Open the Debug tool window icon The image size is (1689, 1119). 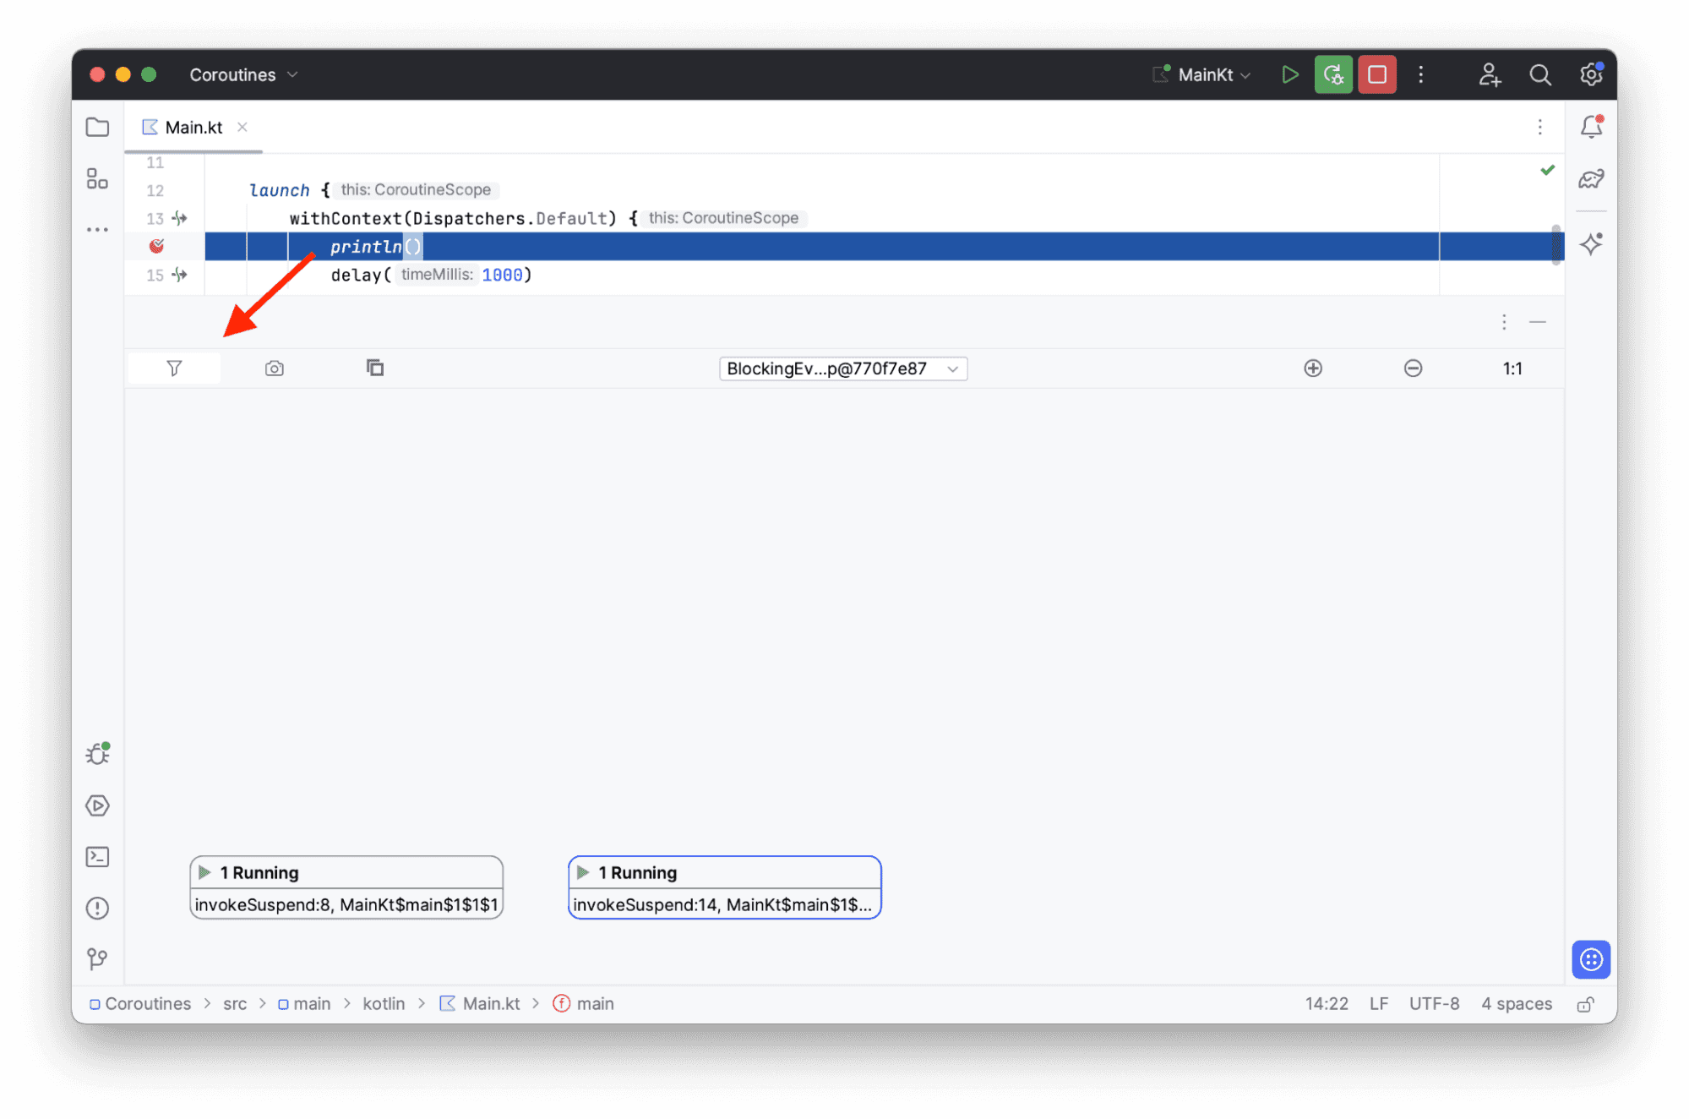coord(98,753)
